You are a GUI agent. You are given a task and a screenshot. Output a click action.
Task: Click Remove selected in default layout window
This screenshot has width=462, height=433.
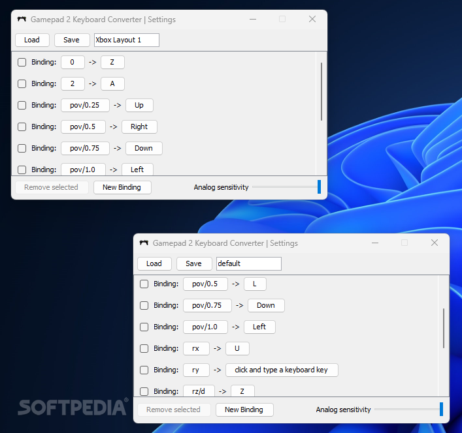174,410
